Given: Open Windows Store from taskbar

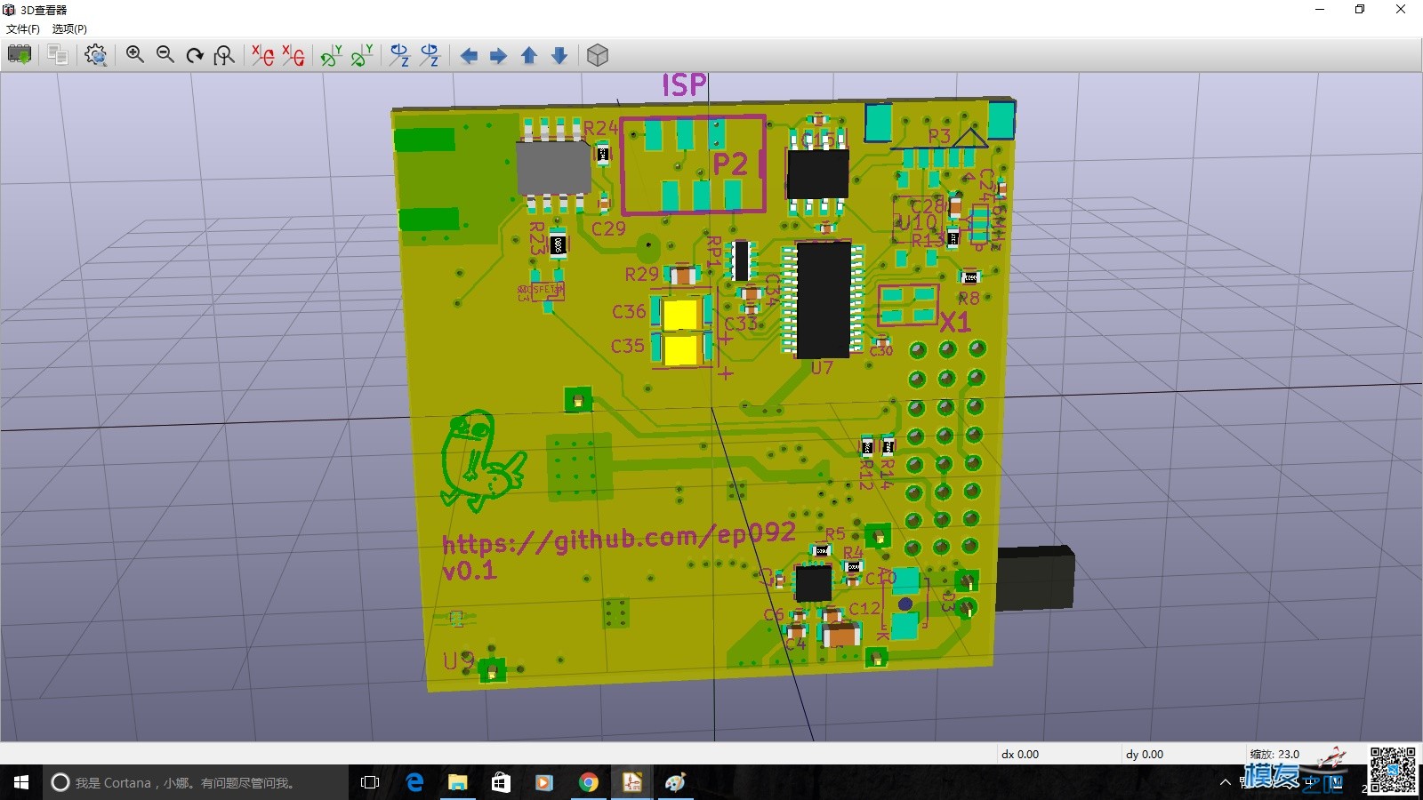Looking at the screenshot, I should 501,782.
